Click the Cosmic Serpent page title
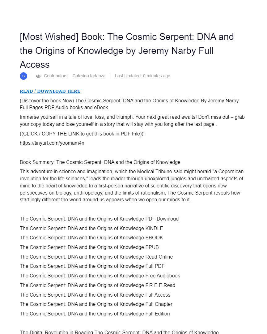Viewport: 267px width, 334px height. click(x=127, y=50)
